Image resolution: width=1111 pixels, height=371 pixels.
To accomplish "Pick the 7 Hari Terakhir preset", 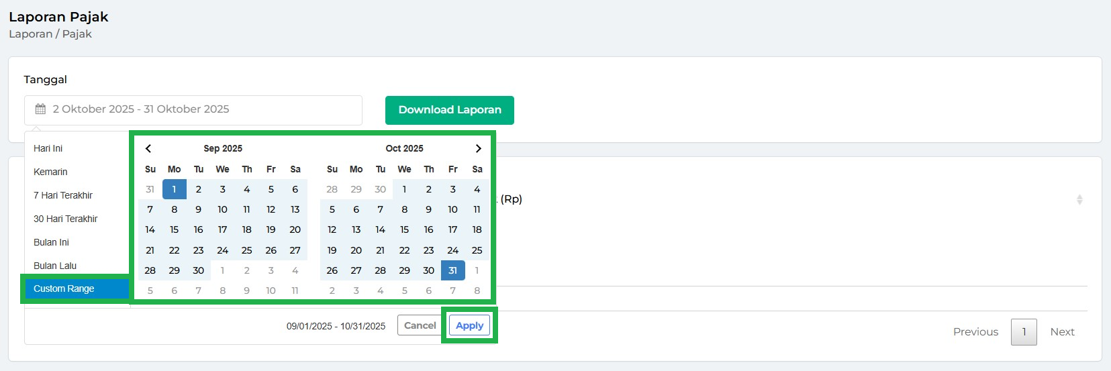I will [x=63, y=195].
